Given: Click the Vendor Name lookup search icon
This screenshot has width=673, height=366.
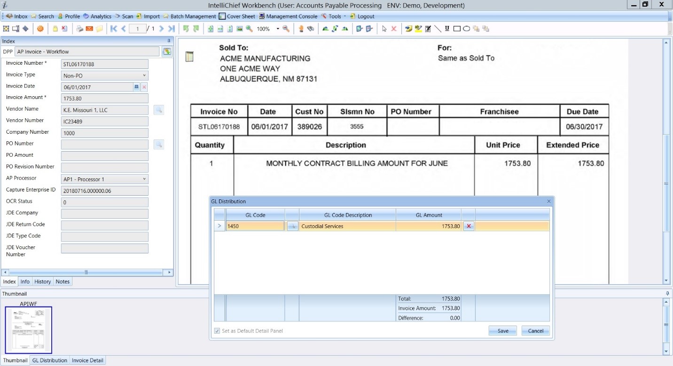Looking at the screenshot, I should [x=159, y=110].
